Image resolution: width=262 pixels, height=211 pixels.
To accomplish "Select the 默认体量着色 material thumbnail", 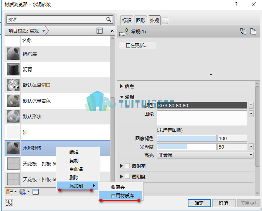I will pos(13,101).
